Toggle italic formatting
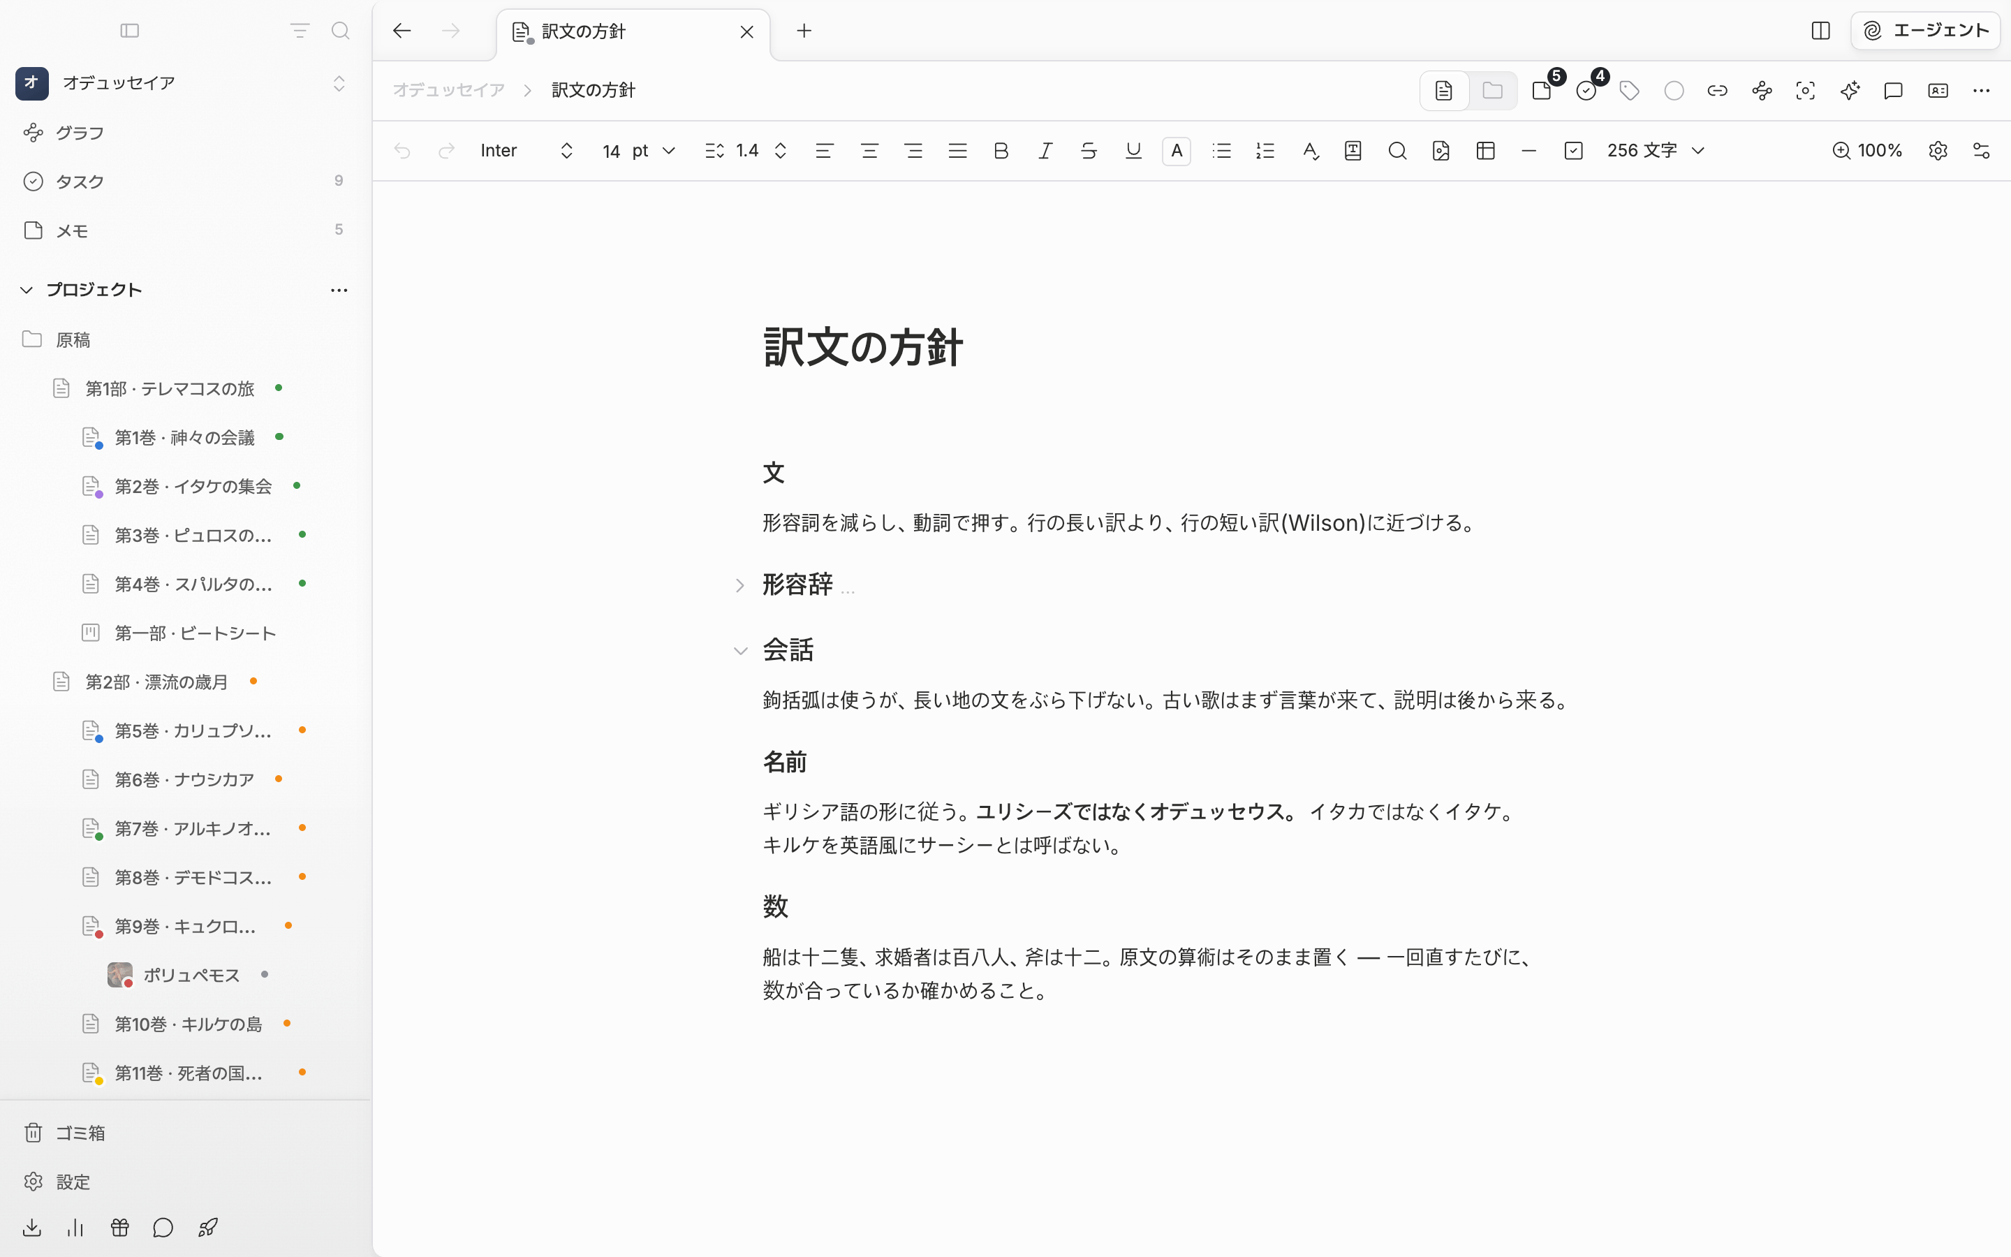Screen dimensions: 2011x1257 [1045, 150]
